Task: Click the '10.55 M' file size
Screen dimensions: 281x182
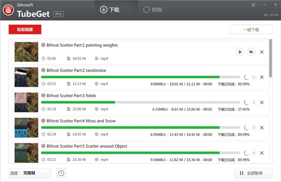Action: pos(79,58)
